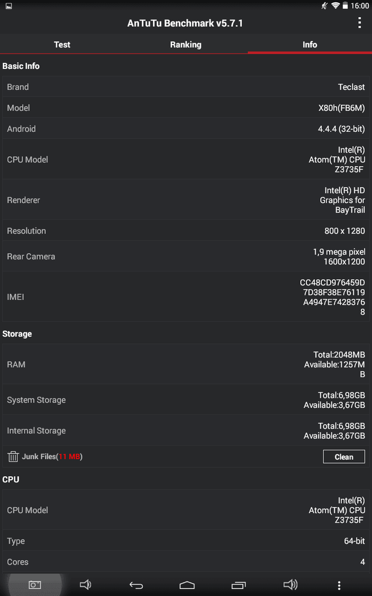Tap the Rear Camera info row
This screenshot has width=372, height=596.
pyautogui.click(x=186, y=256)
